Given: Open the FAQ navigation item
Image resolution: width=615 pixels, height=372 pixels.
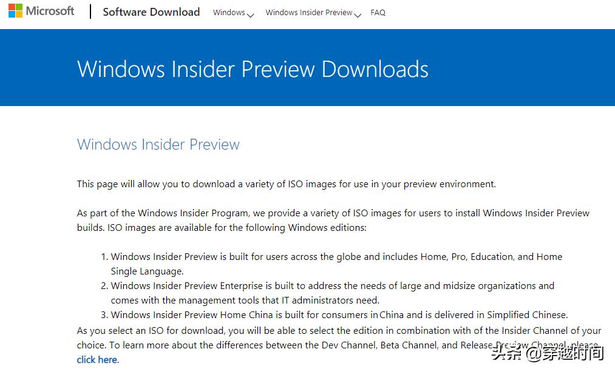Looking at the screenshot, I should [x=378, y=12].
